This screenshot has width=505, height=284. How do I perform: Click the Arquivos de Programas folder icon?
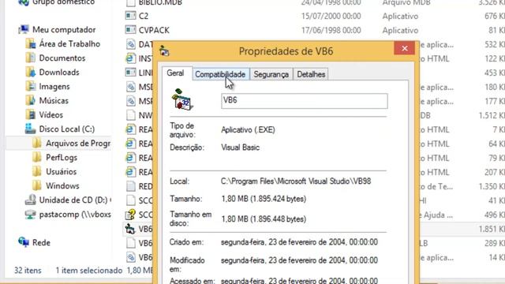(x=37, y=144)
